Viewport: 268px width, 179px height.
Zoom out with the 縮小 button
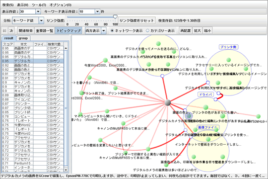[207, 31]
